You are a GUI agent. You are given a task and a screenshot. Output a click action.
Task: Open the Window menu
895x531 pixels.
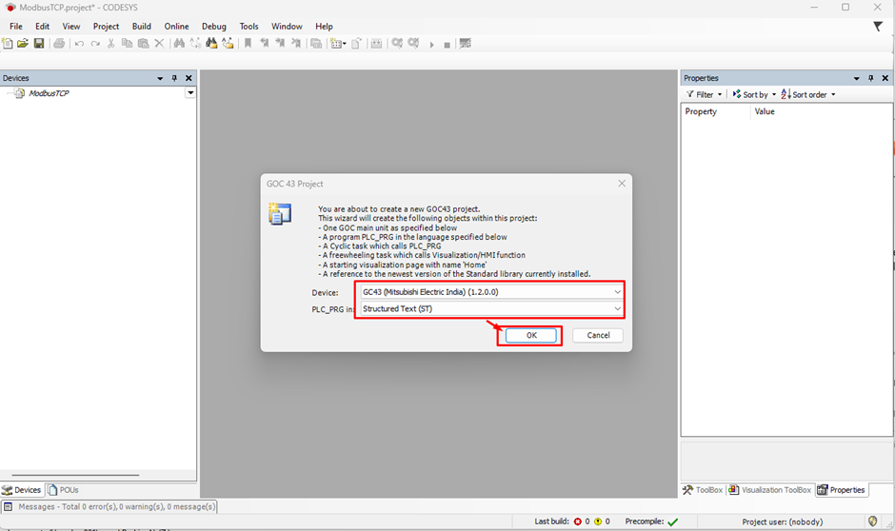pyautogui.click(x=287, y=27)
